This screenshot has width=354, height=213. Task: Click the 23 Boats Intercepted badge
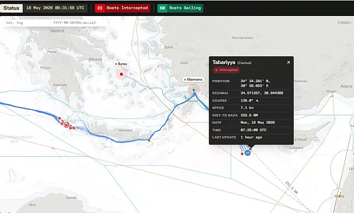pos(122,8)
